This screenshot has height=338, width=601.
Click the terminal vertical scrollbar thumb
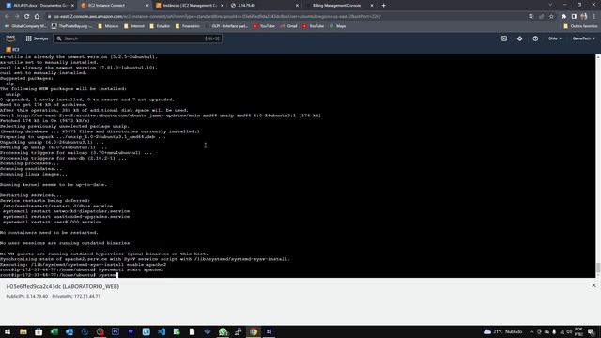598,268
